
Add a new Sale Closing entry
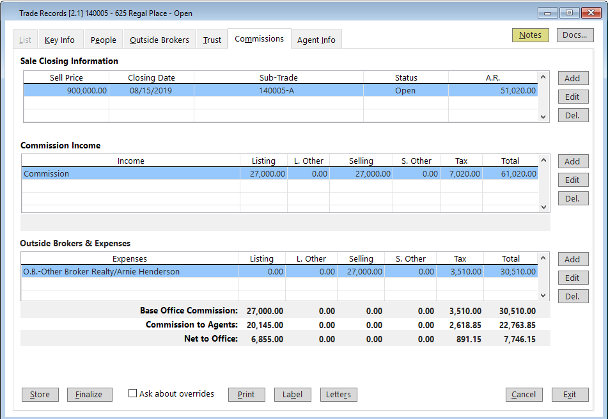click(x=573, y=78)
